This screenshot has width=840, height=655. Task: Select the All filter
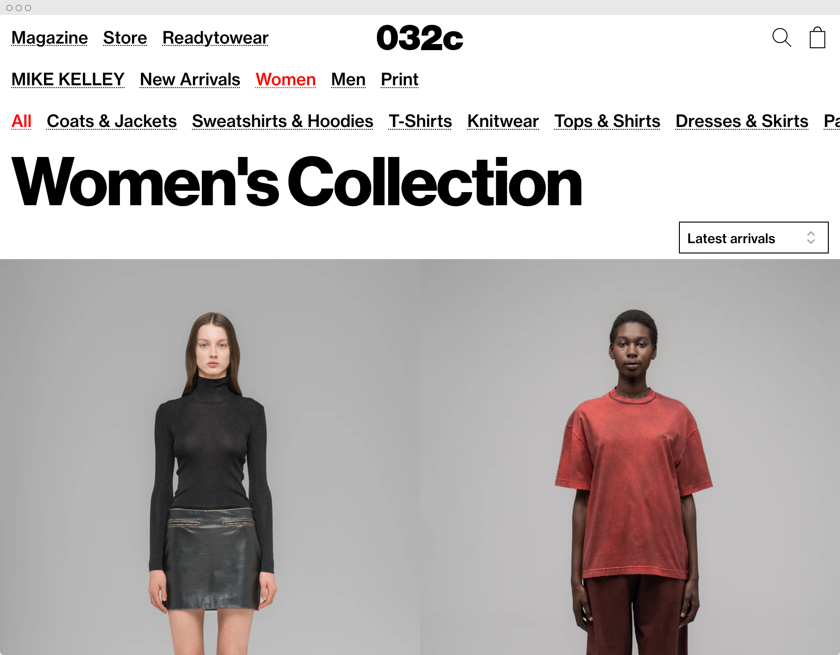[x=22, y=121]
